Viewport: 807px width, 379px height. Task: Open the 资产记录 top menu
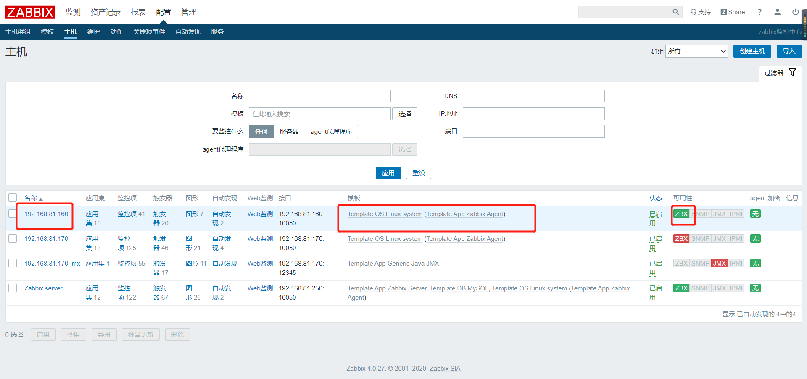pyautogui.click(x=105, y=12)
